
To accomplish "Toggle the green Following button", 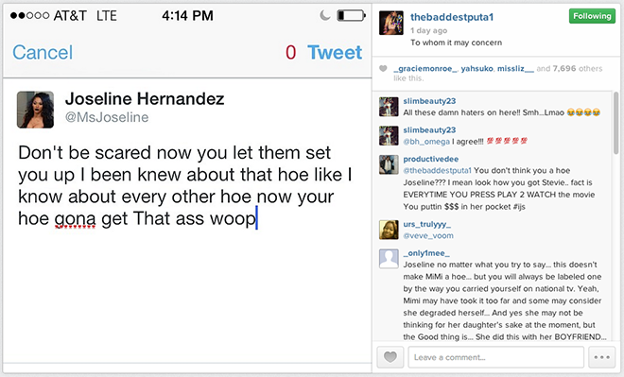I will point(592,16).
